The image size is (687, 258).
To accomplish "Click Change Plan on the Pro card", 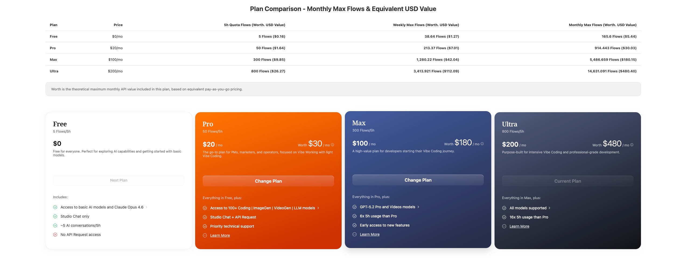I will [x=268, y=181].
